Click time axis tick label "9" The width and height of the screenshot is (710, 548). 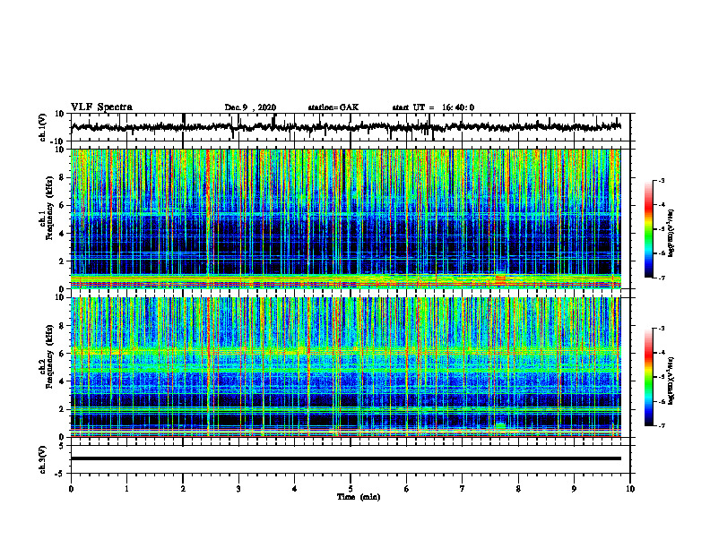(x=574, y=489)
